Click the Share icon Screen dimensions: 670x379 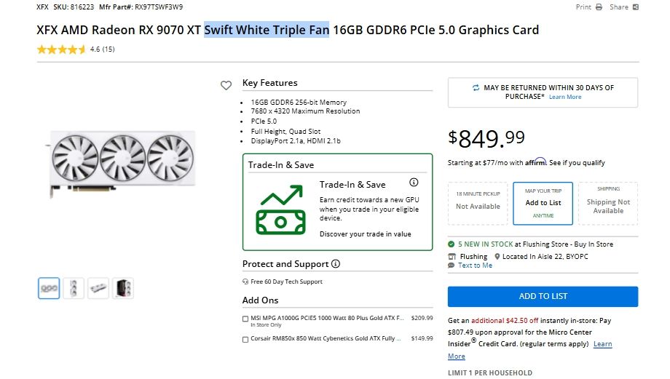point(636,7)
